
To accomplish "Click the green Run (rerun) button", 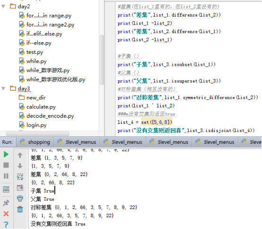I will coord(6,154).
